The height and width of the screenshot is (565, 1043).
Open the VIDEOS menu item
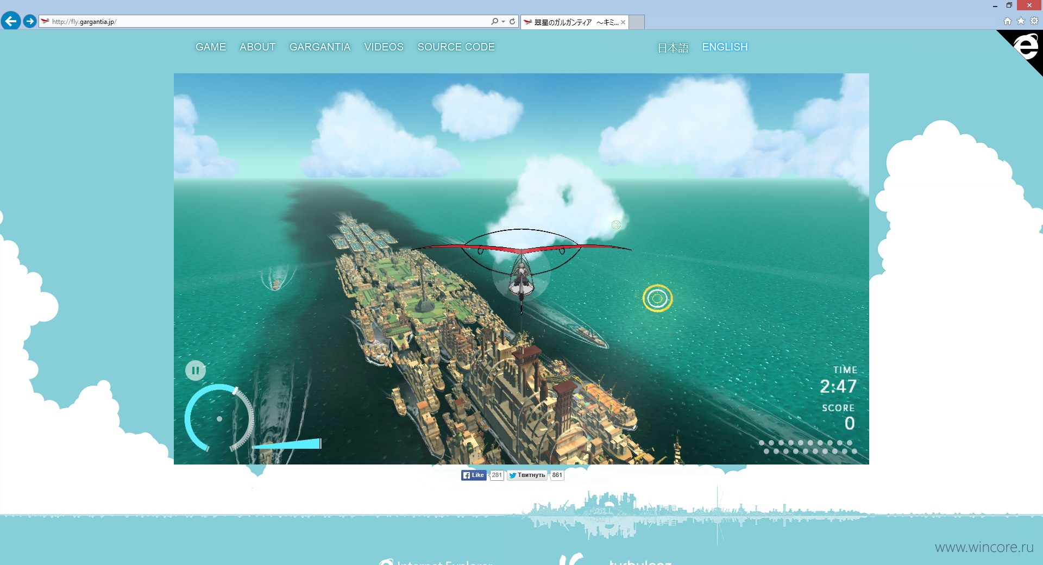(x=384, y=47)
